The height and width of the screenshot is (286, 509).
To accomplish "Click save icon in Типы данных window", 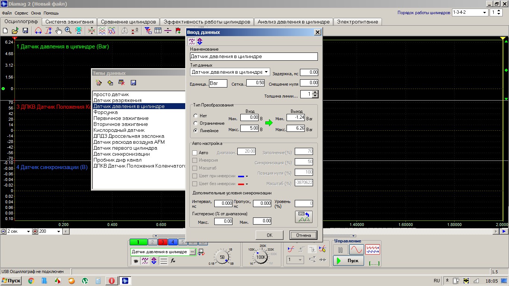I will 133,83.
